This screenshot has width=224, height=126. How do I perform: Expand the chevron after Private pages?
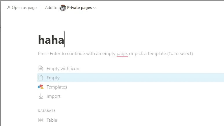94,8
